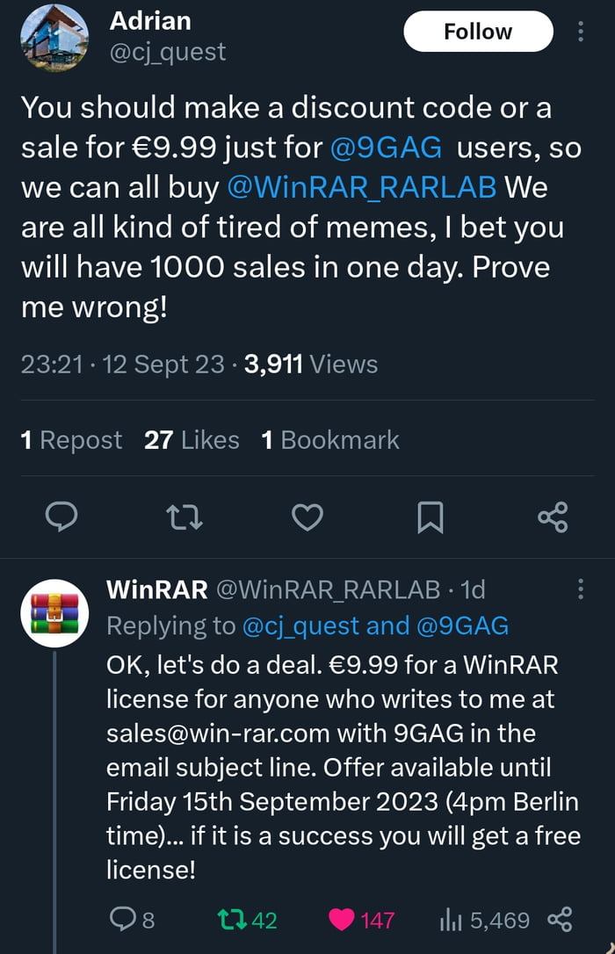Repost WinRAR's reply showing 42 reposts
This screenshot has width=615, height=954.
pos(246,920)
